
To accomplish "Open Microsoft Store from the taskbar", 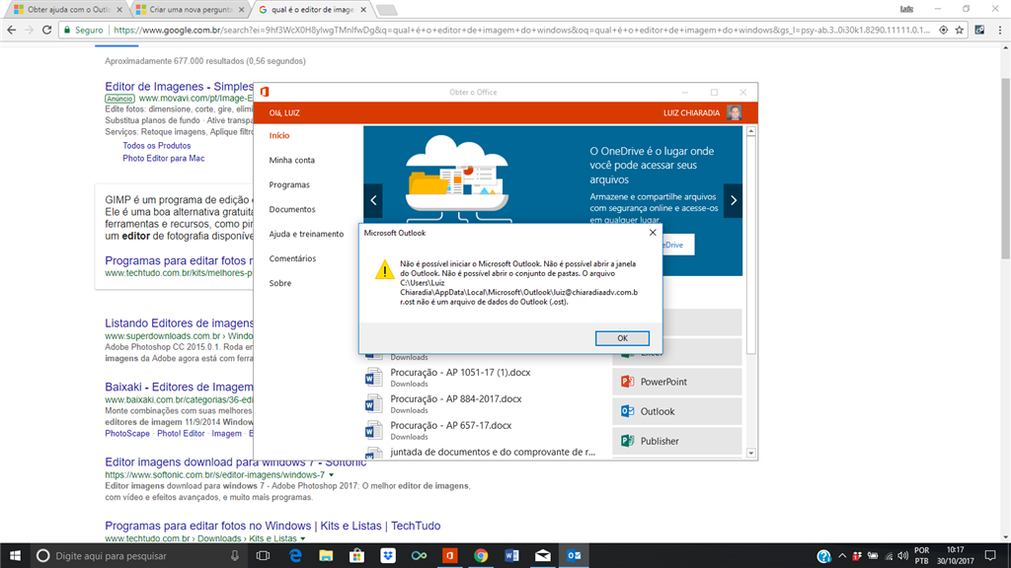I will 357,556.
